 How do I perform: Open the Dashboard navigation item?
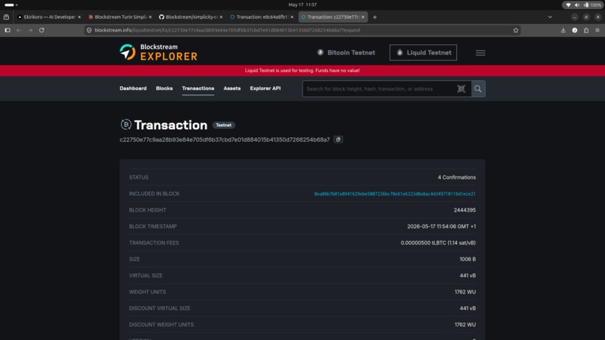coord(133,89)
